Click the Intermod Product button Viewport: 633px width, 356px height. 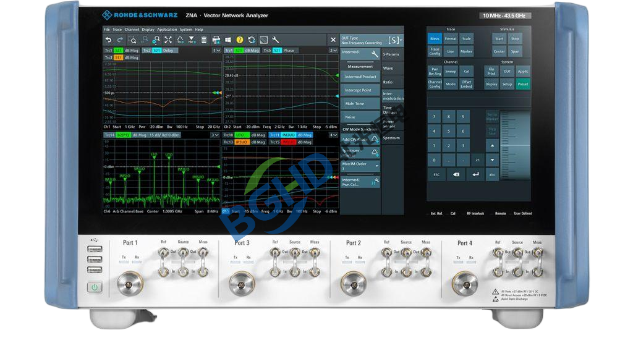tap(360, 77)
